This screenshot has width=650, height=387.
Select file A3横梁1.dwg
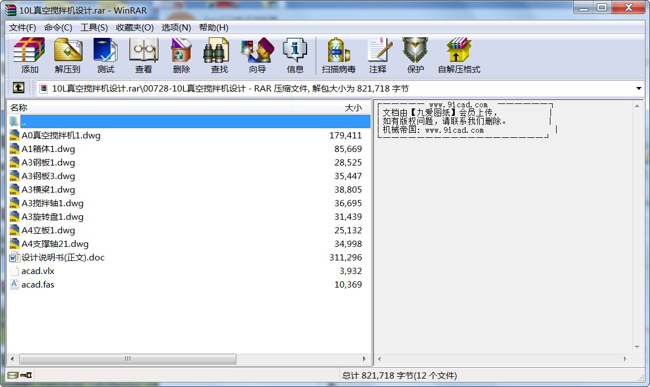[49, 190]
